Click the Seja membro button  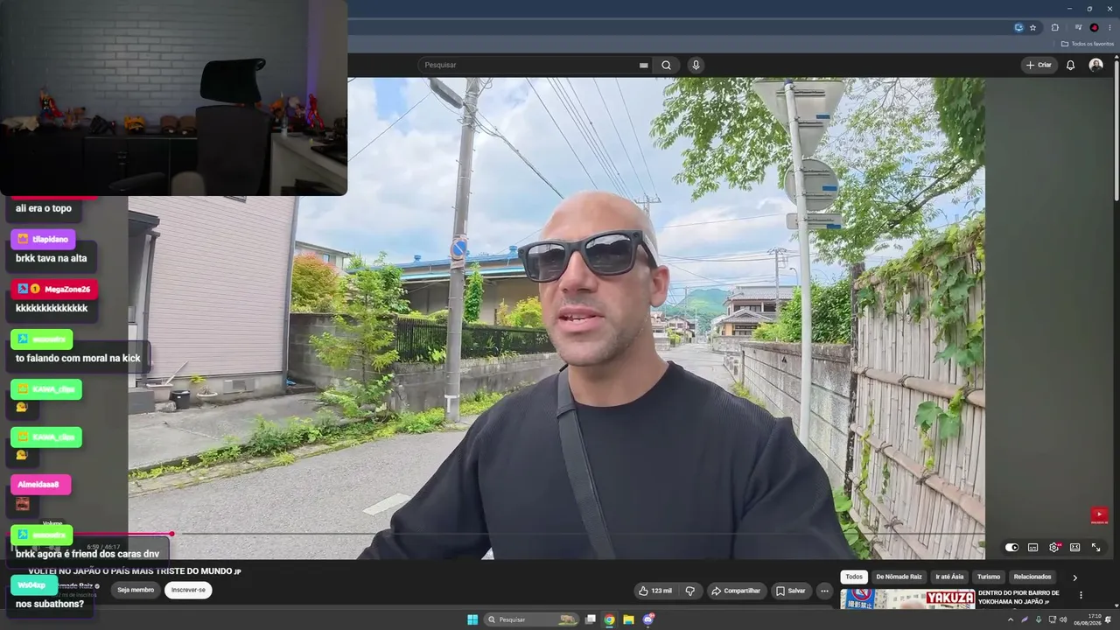136,590
